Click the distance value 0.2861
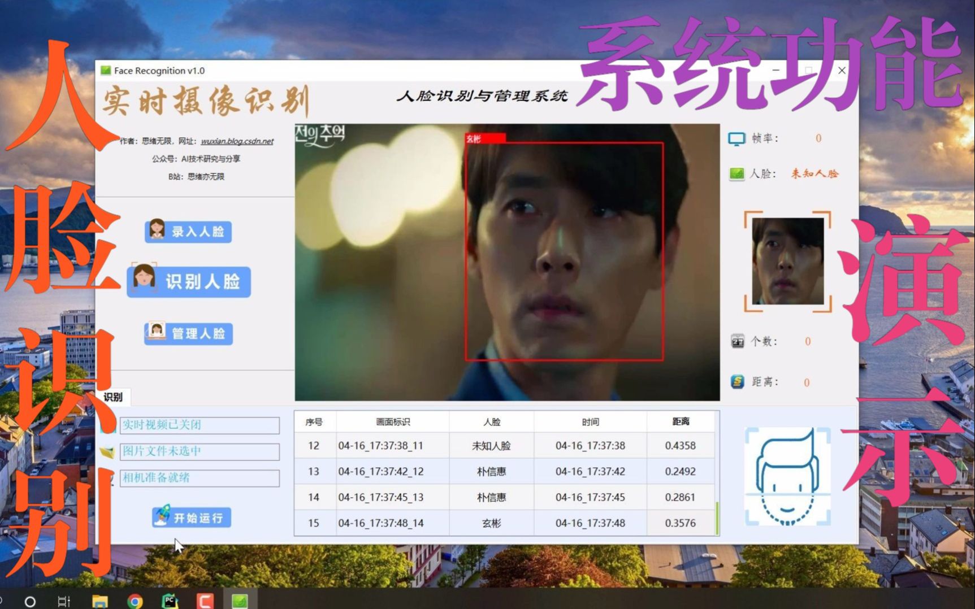Viewport: 975px width, 609px height. 681,498
